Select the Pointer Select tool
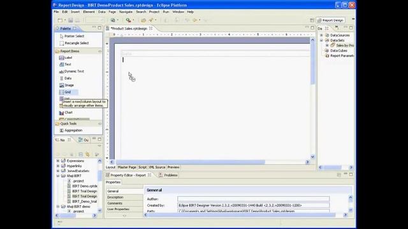This screenshot has width=408, height=229. (72, 36)
